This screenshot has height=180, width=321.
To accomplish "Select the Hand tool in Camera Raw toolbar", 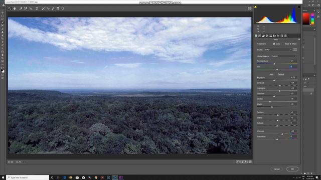I will (15, 8).
